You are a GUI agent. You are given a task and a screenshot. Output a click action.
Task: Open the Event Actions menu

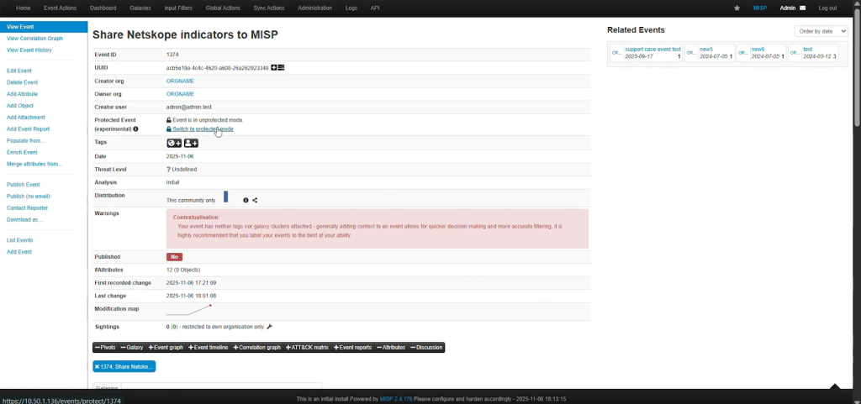pyautogui.click(x=61, y=8)
